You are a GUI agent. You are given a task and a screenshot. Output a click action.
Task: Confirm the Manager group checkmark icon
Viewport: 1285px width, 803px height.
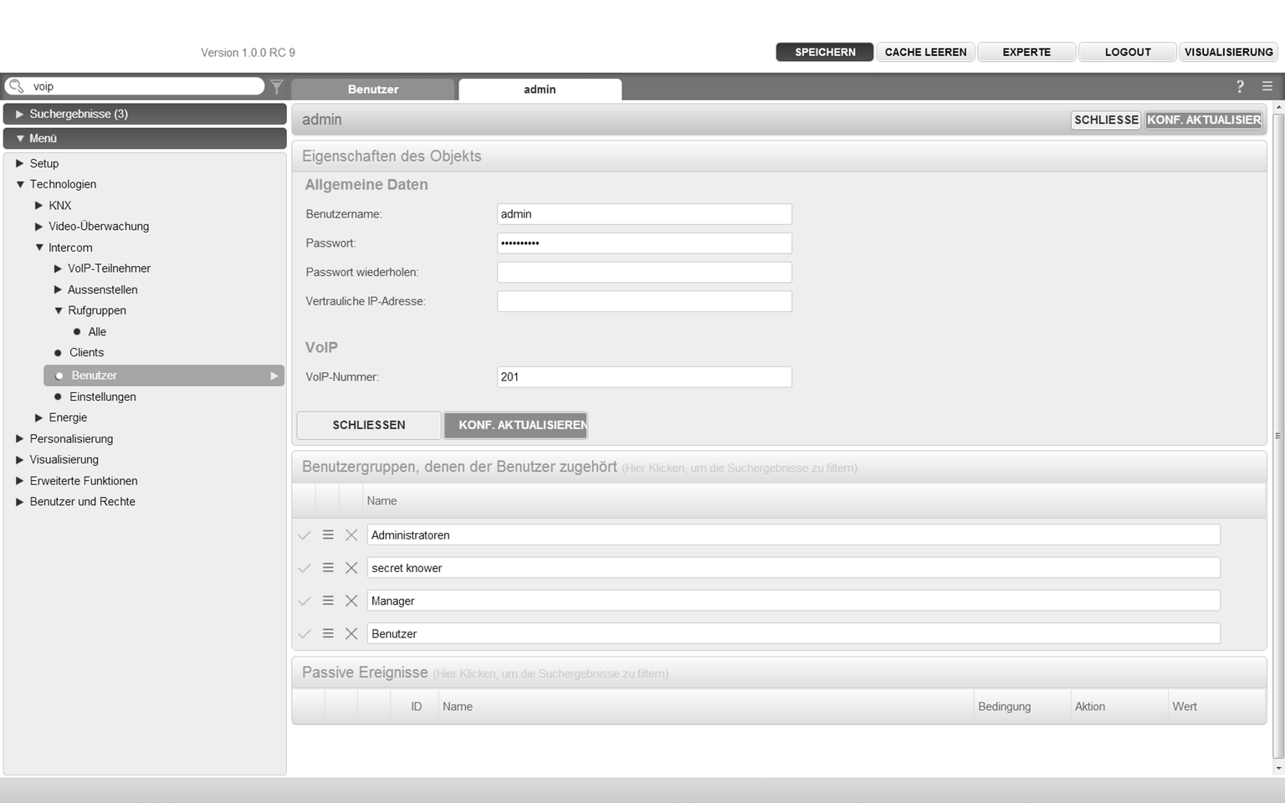(305, 601)
